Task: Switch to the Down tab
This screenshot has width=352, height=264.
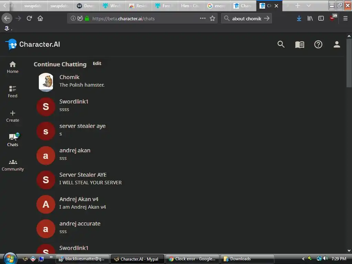Action: (86, 6)
